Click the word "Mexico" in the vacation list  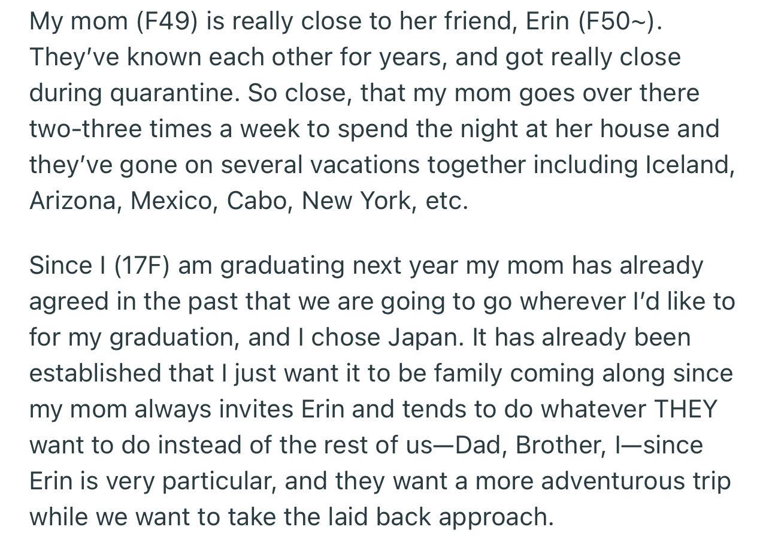point(172,201)
